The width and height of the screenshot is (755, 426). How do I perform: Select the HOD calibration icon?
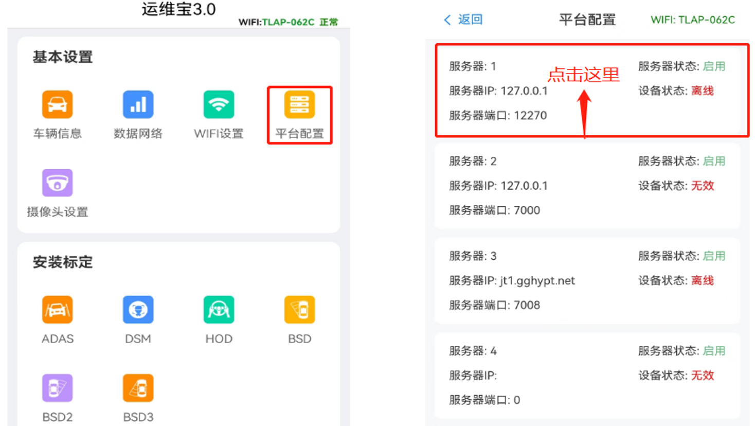tap(219, 310)
